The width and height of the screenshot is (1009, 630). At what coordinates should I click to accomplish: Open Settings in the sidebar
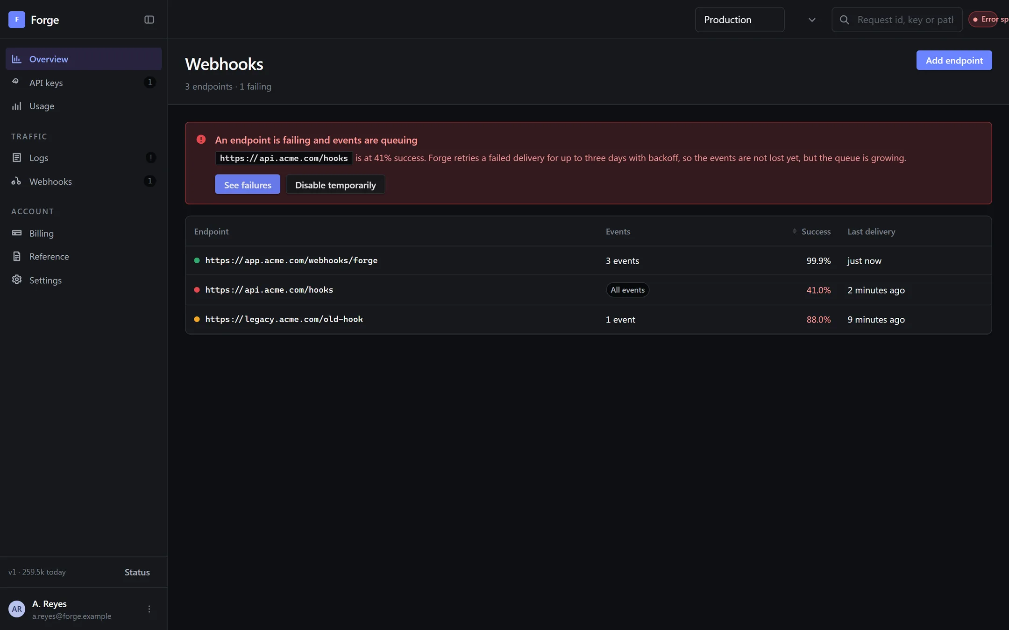tap(84, 280)
